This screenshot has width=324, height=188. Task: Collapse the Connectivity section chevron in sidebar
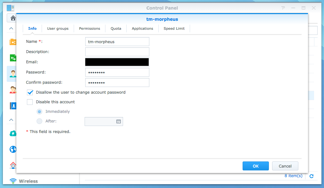tap(11, 120)
